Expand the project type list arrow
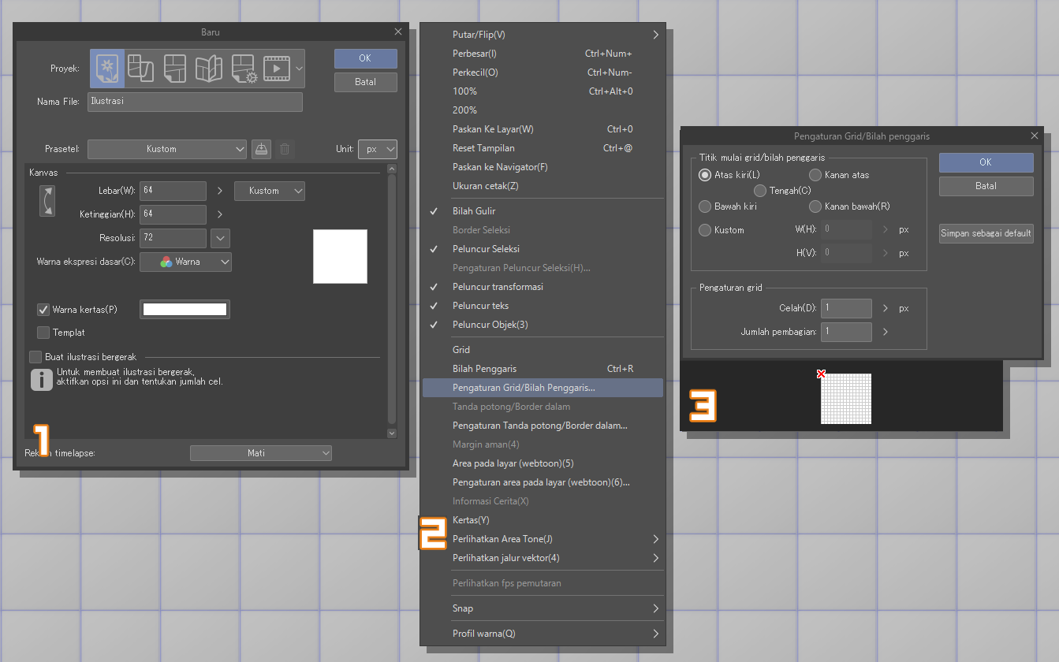 click(x=299, y=69)
